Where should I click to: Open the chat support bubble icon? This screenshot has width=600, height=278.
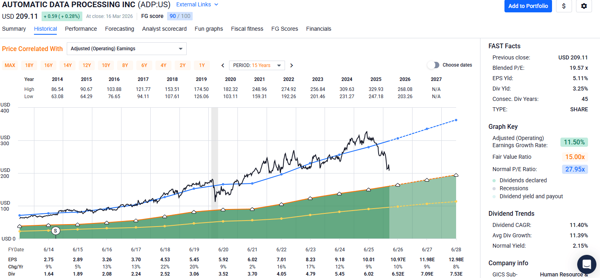pyautogui.click(x=587, y=264)
